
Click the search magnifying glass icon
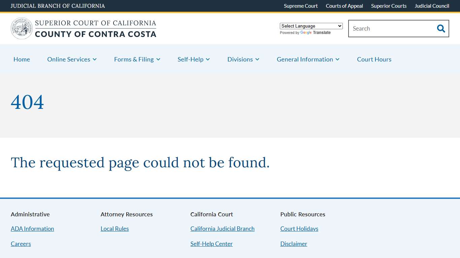pyautogui.click(x=441, y=29)
